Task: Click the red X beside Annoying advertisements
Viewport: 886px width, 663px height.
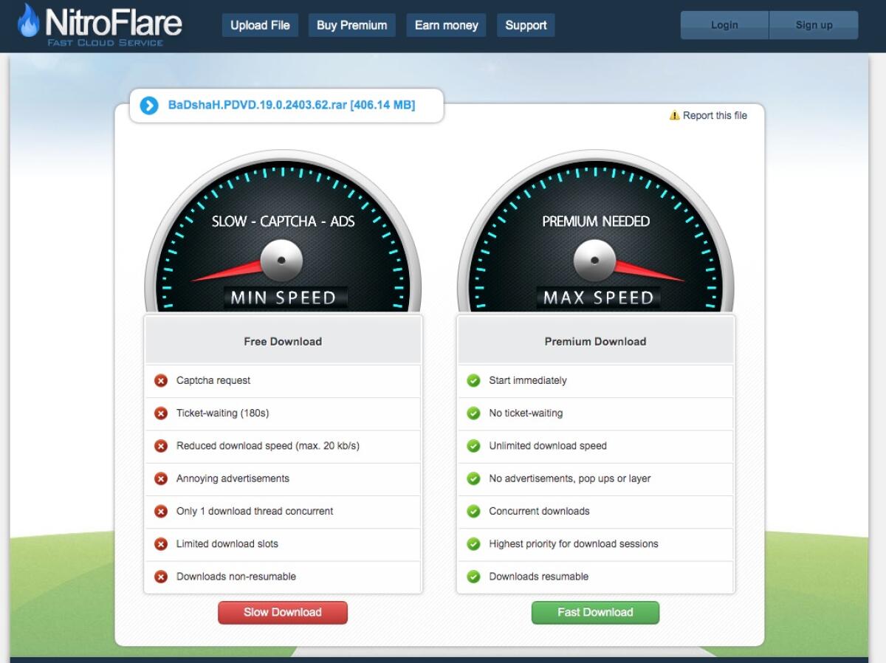Action: [x=160, y=478]
